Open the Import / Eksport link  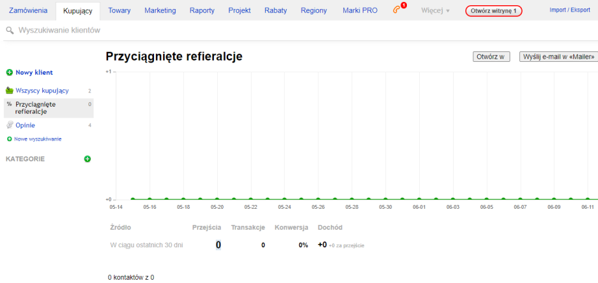pyautogui.click(x=569, y=10)
